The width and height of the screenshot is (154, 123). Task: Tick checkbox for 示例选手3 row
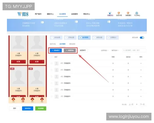click(x=52, y=83)
